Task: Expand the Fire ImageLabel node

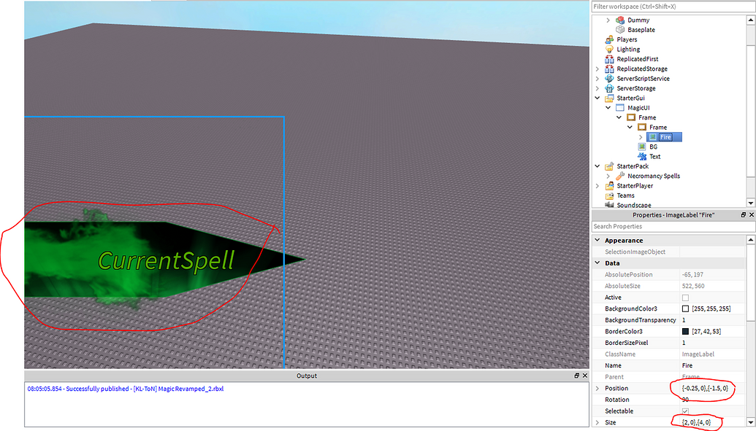Action: coord(641,137)
